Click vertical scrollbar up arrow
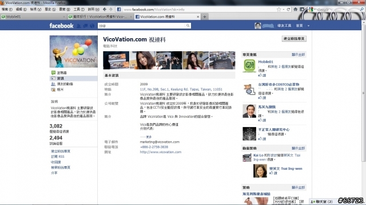The image size is (366, 205). pos(364,23)
